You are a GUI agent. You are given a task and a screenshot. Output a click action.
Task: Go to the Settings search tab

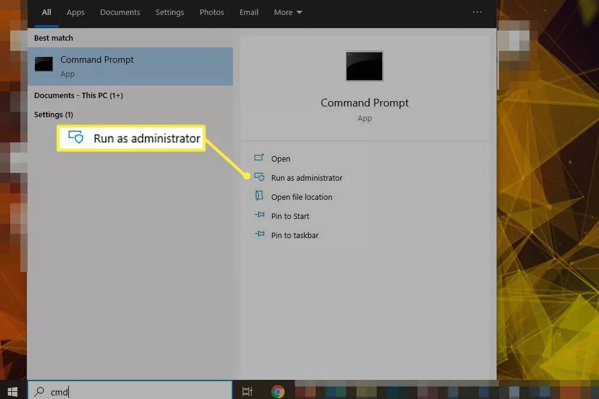point(170,13)
